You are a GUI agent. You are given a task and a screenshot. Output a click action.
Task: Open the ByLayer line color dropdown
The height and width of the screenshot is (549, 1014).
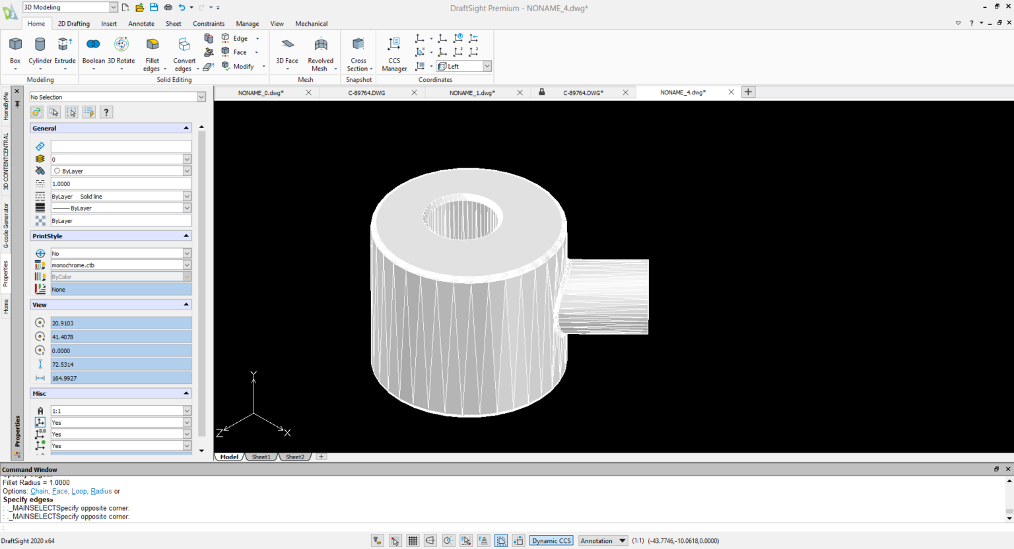pyautogui.click(x=187, y=171)
